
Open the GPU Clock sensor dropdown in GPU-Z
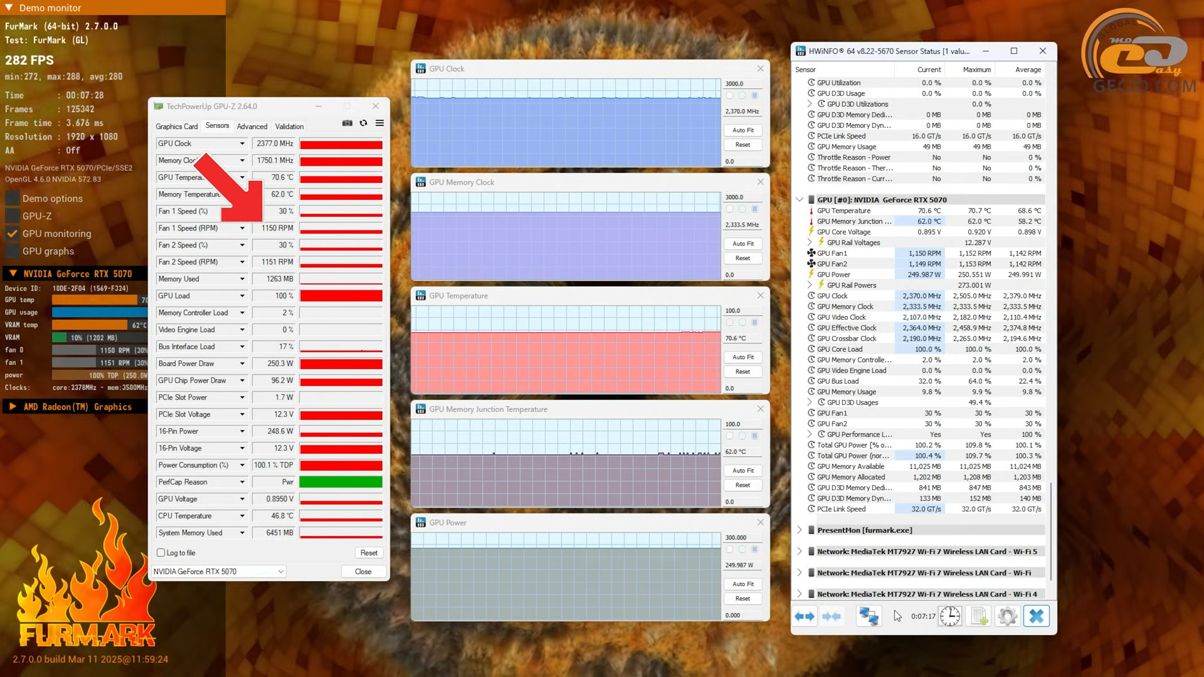click(x=242, y=144)
